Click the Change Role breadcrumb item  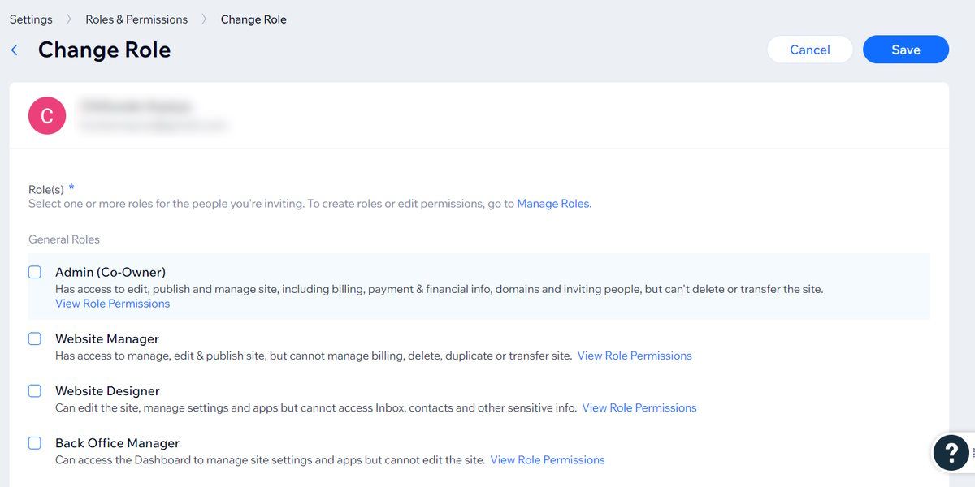click(x=253, y=19)
